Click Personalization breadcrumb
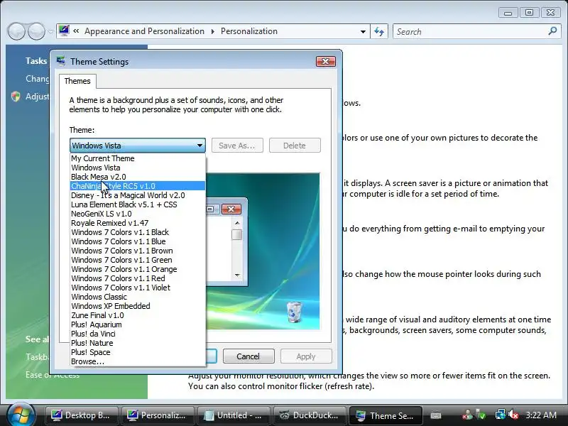This screenshot has height=426, width=568. click(249, 31)
